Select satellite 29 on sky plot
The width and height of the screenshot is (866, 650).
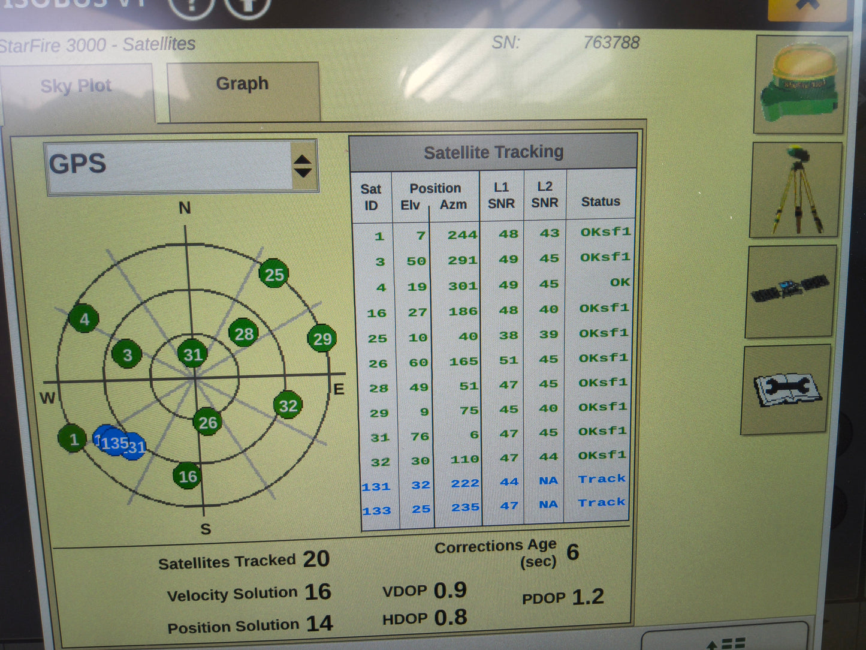322,339
